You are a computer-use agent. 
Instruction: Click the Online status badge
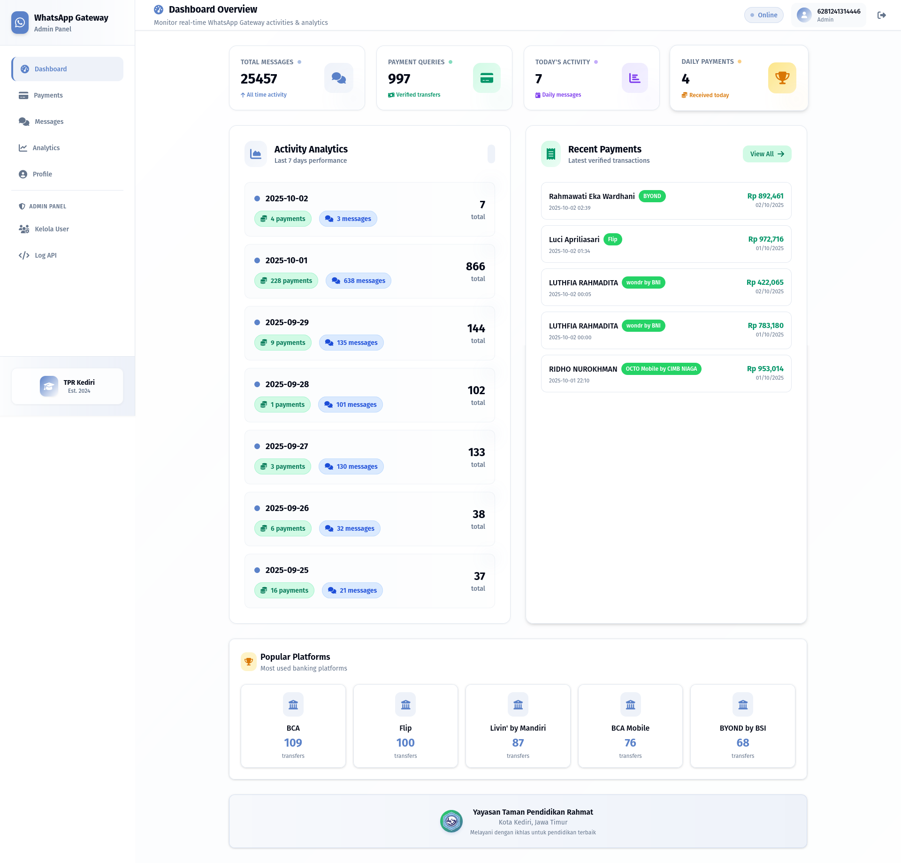(764, 15)
